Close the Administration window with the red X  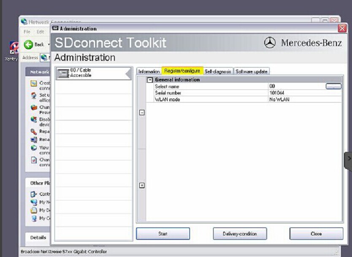(x=342, y=29)
